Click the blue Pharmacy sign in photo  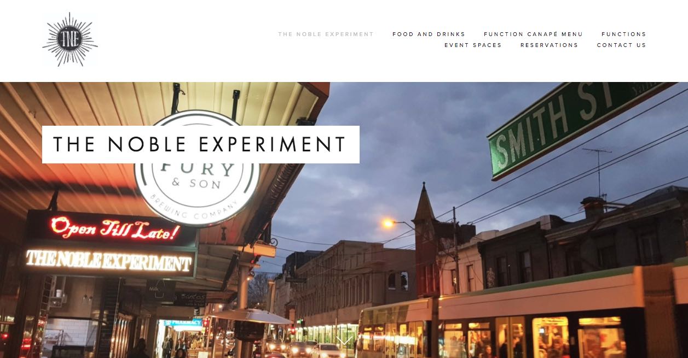coord(183,323)
